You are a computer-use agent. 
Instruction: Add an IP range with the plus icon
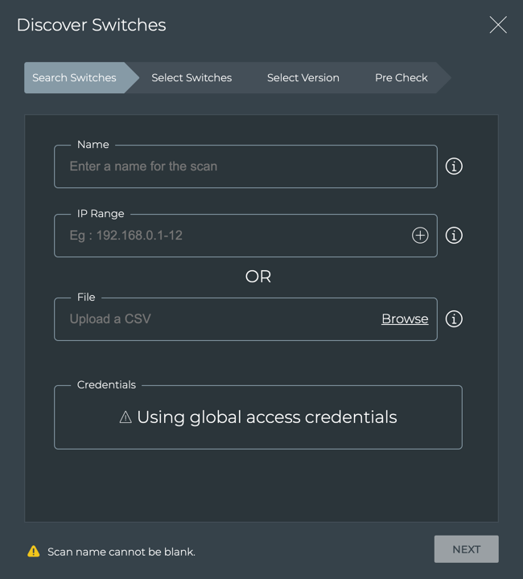point(420,236)
